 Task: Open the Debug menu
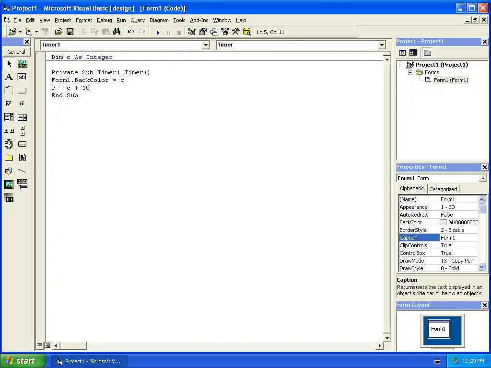coord(104,20)
